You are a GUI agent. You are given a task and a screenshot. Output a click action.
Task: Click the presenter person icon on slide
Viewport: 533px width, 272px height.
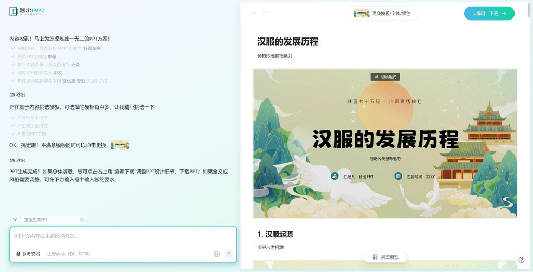tap(335, 176)
